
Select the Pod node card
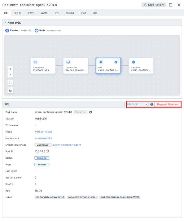click(108, 66)
